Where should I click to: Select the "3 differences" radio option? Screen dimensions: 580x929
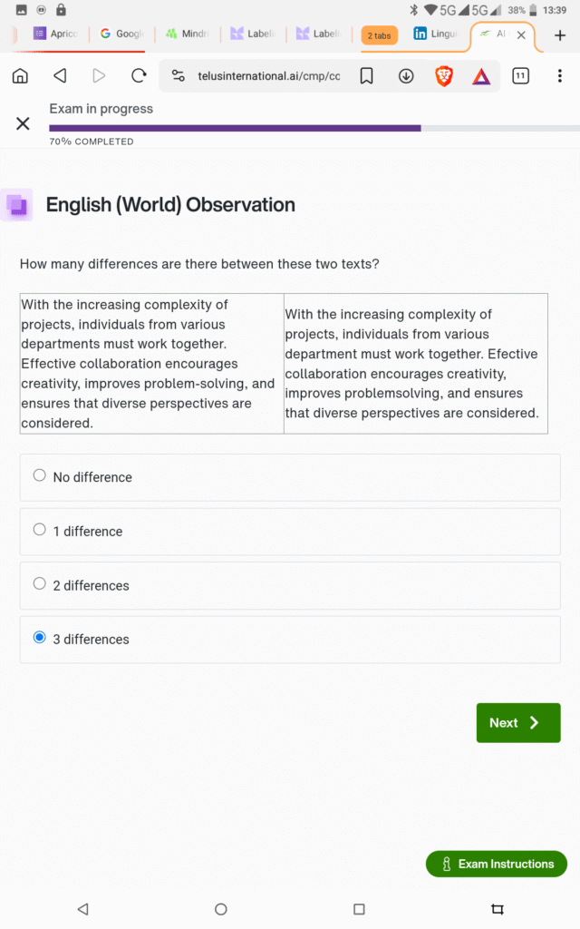point(40,638)
